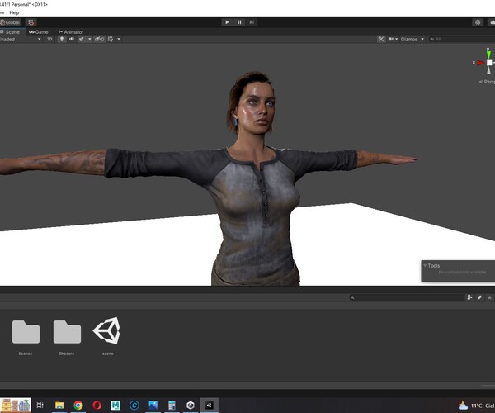
Task: Open Maya application from taskbar
Action: pyautogui.click(x=115, y=405)
